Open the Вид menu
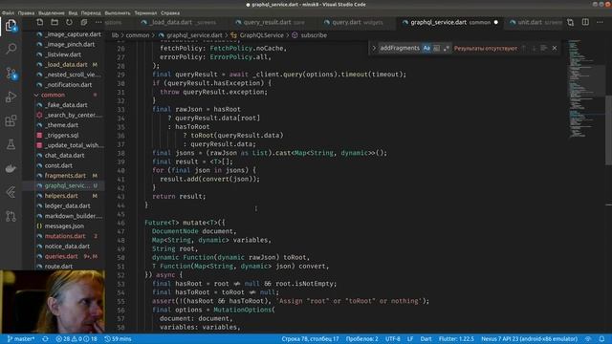This screenshot has height=344, width=612. (73, 12)
